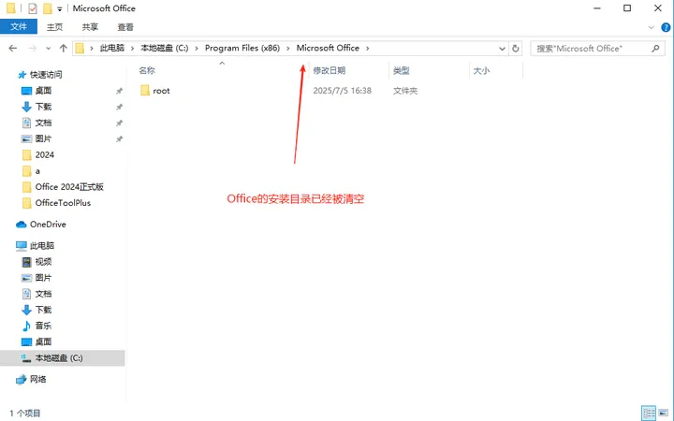Viewport: 674px width, 421px height.
Task: Open the quick access toolbar customize dropdown
Action: [60, 8]
